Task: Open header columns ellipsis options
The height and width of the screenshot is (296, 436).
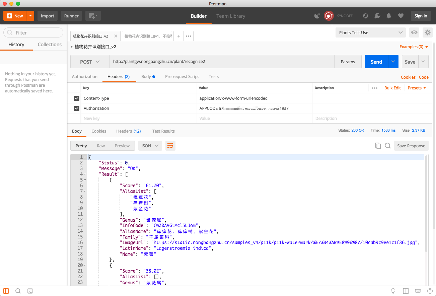Action: [375, 88]
